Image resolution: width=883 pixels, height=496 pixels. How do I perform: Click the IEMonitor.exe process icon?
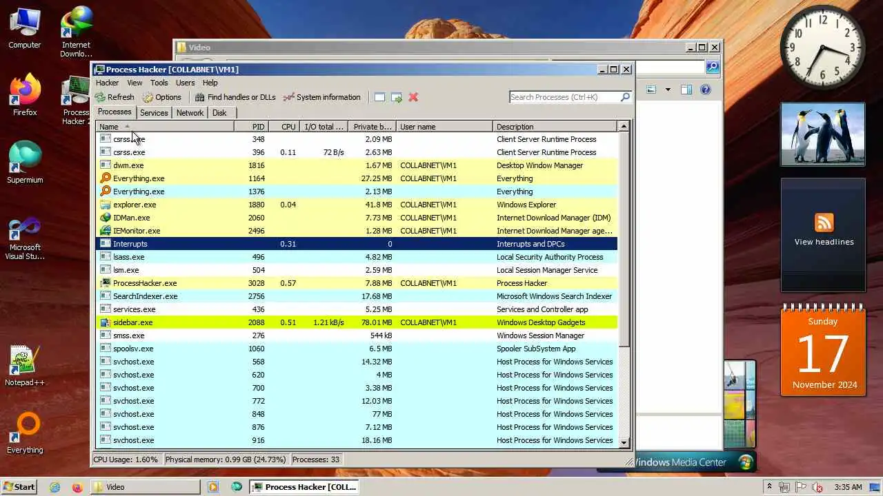[x=106, y=231]
